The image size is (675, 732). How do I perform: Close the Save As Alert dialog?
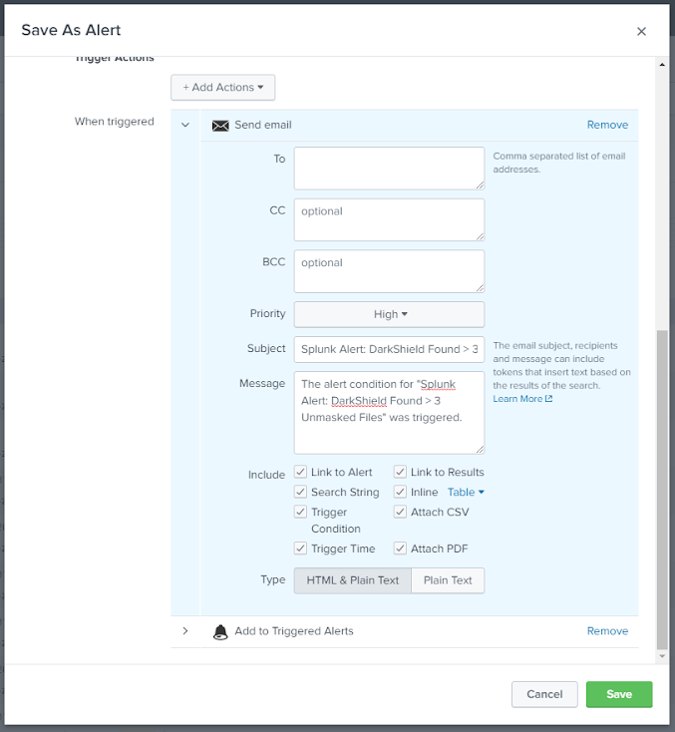(x=641, y=31)
